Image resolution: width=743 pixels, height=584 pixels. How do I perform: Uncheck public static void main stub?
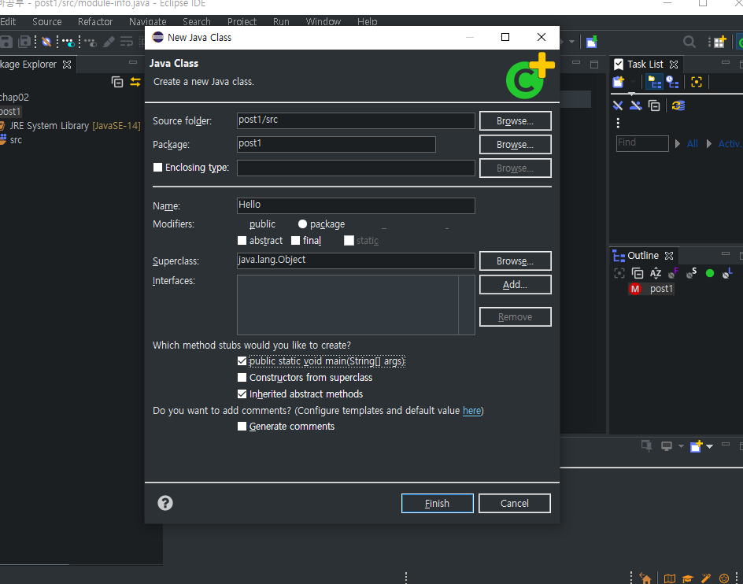[x=242, y=360]
